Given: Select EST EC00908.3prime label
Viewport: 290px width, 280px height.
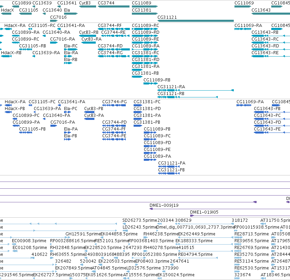Looking at the screenshot, I should (x=29, y=240).
